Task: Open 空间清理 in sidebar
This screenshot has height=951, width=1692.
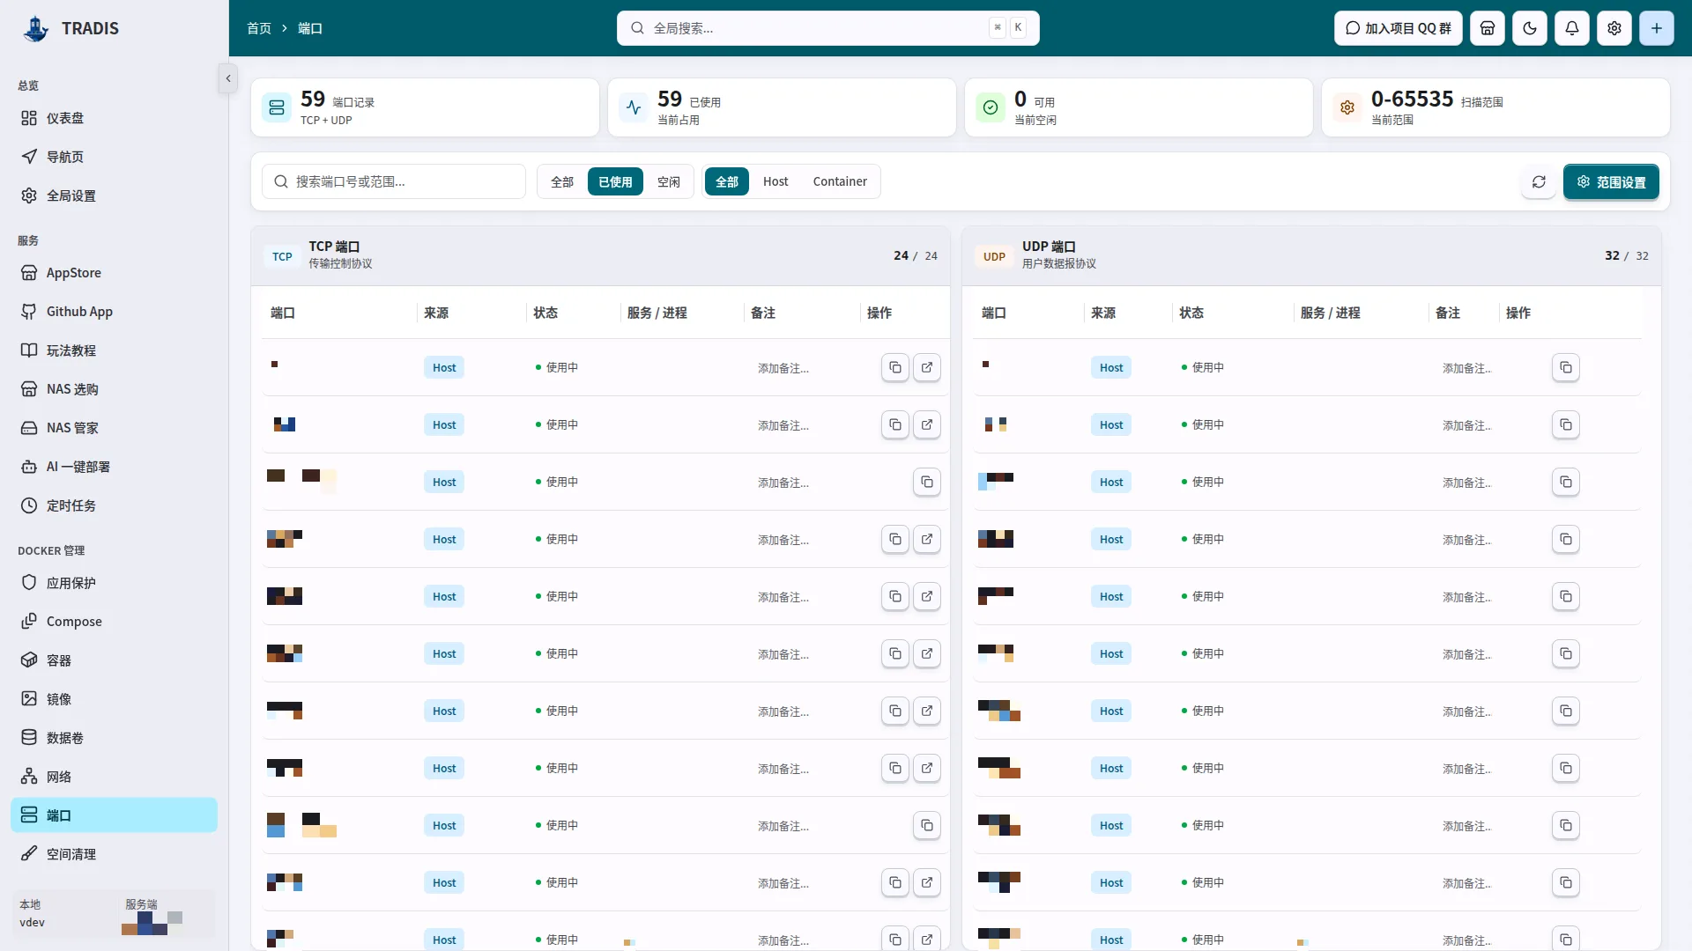Action: coord(114,854)
